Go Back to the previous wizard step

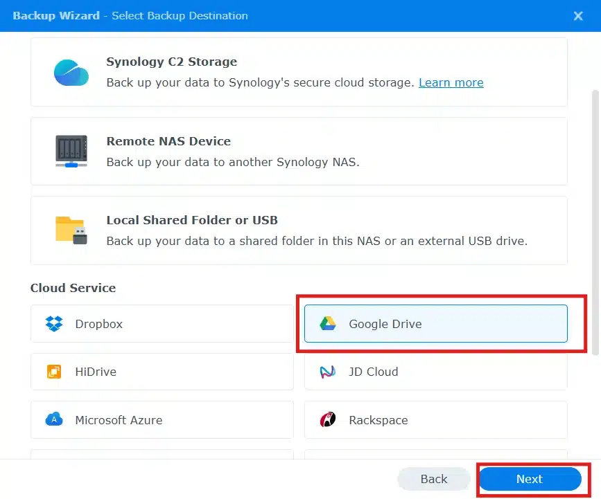[433, 479]
